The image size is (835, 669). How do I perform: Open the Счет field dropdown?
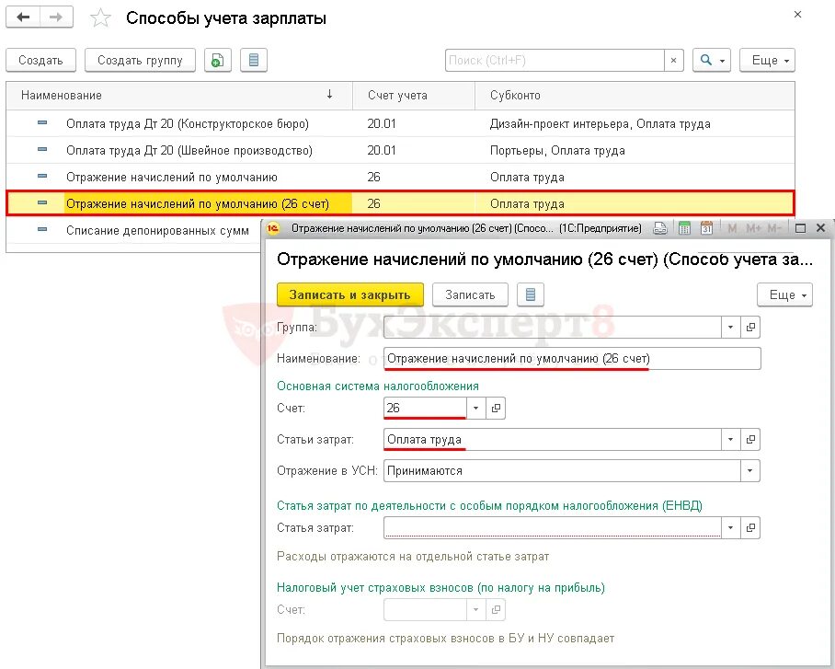[475, 408]
